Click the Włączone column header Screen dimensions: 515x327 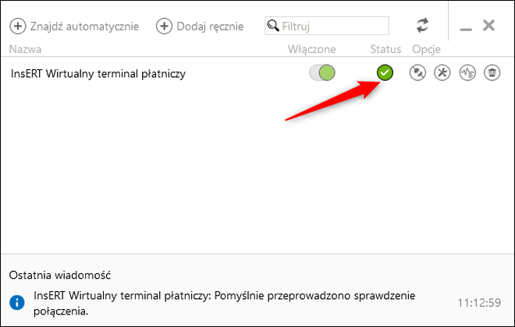tap(311, 49)
